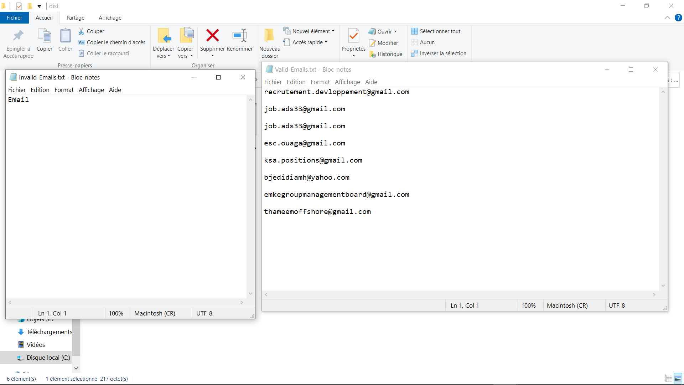Open the Partage ribbon tab
684x385 pixels.
click(75, 18)
